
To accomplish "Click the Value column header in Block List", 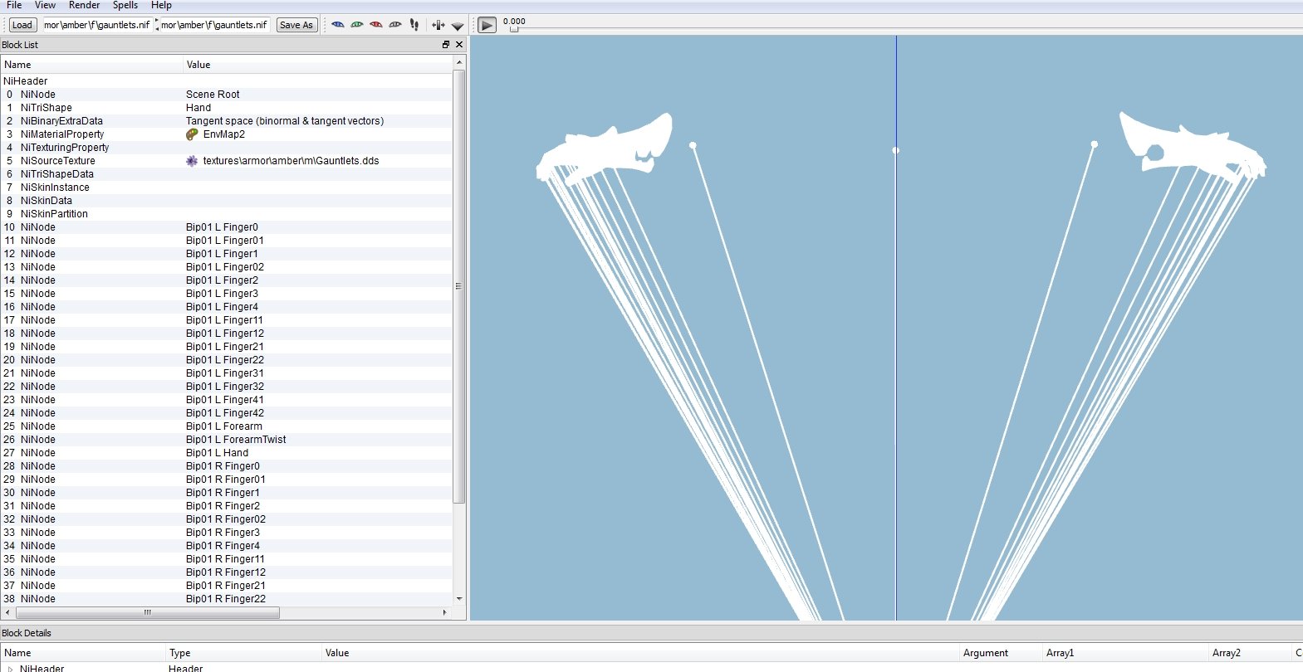I will (317, 65).
